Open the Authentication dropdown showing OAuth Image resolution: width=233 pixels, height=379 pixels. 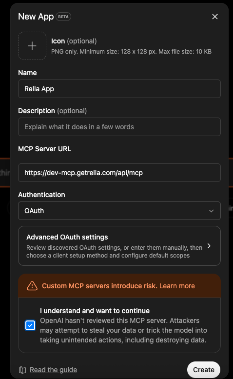(x=119, y=211)
